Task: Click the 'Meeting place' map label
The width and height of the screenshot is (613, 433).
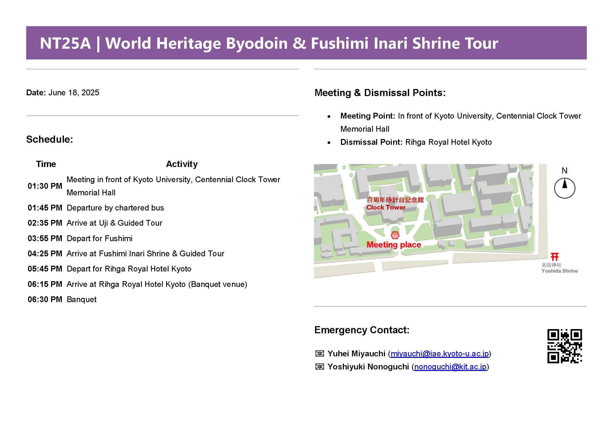Action: point(394,245)
